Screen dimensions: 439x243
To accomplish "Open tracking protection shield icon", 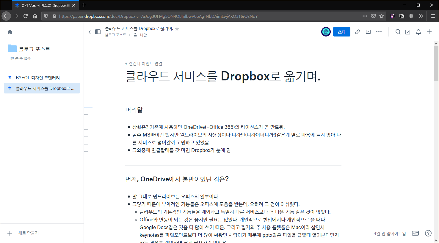I will point(46,16).
